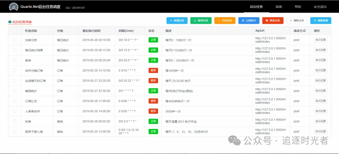
Task: Open the 指南 menu item
Action: (278, 7)
